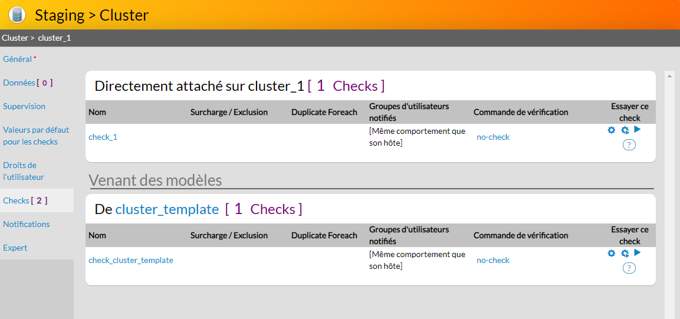
Task: Open Valeurs par défaut pour les checks
Action: 36,136
